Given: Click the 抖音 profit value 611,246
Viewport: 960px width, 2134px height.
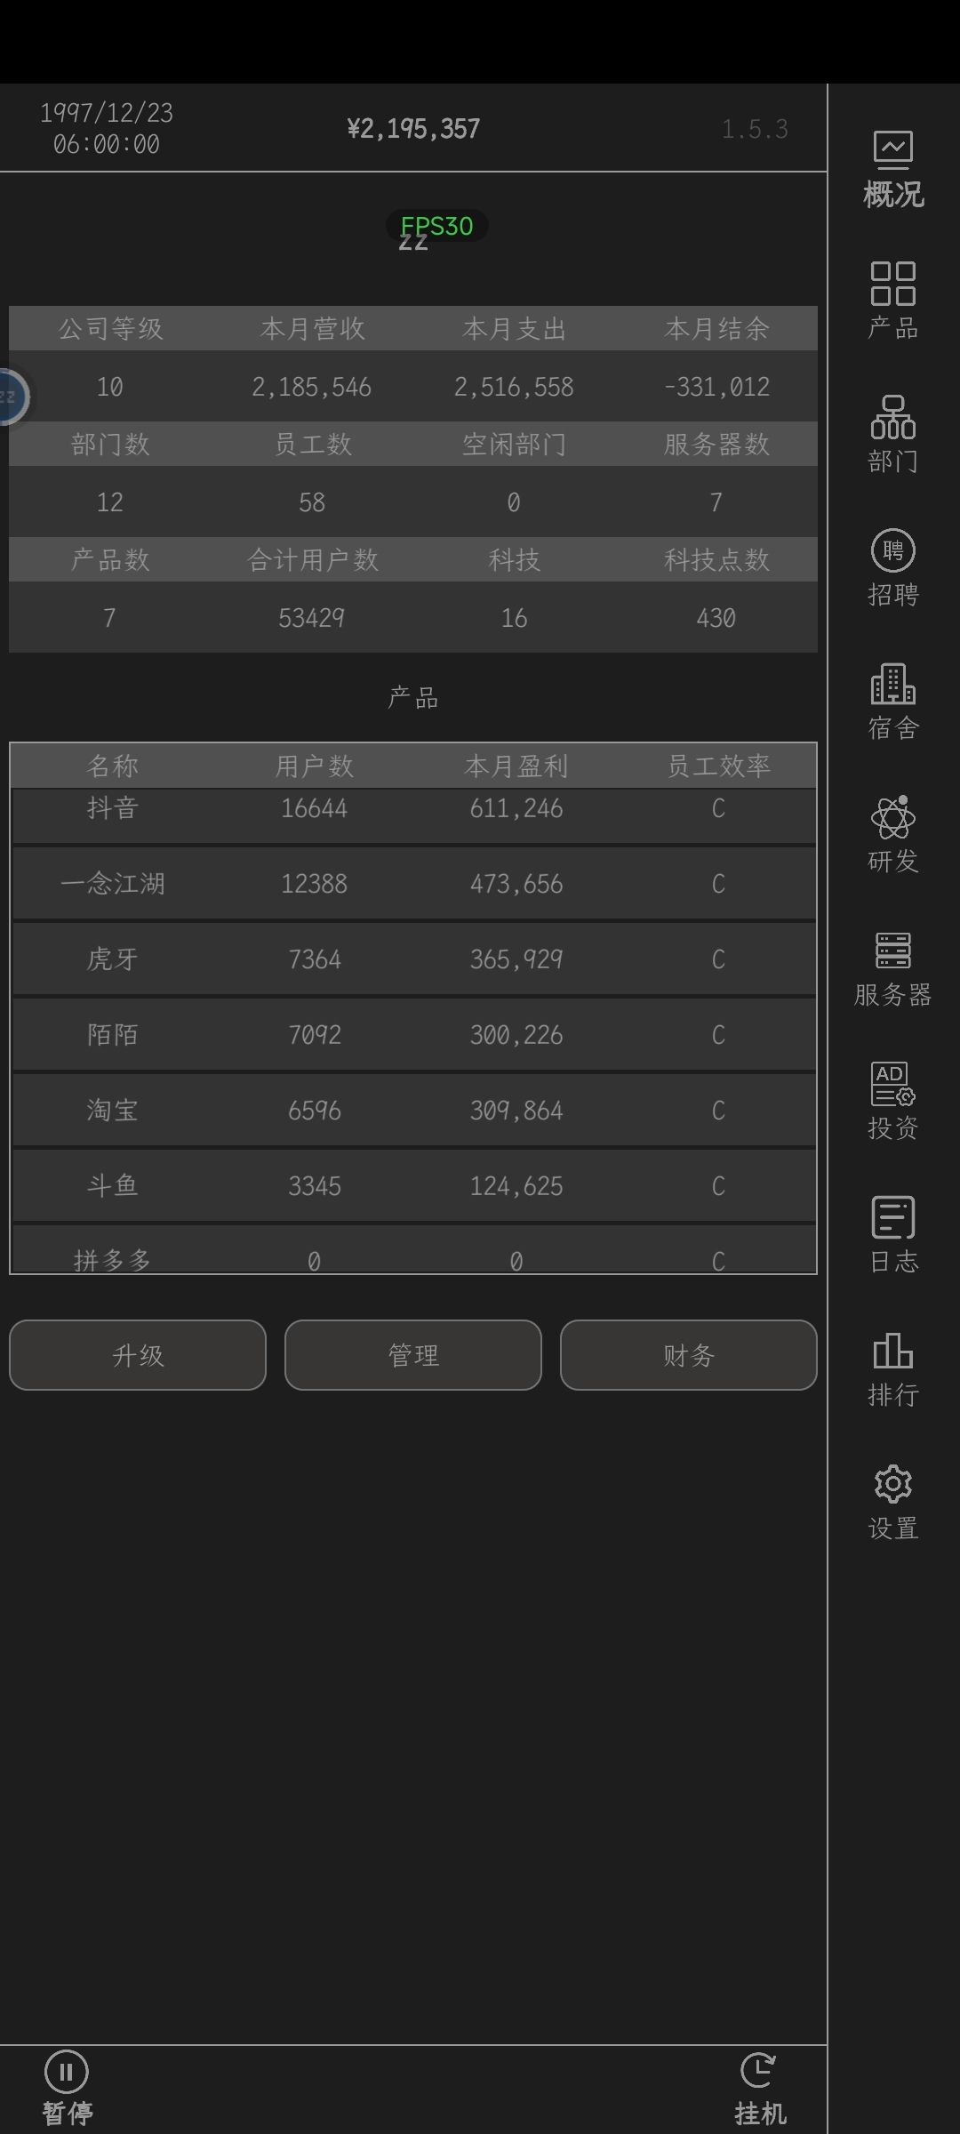Looking at the screenshot, I should tap(516, 808).
